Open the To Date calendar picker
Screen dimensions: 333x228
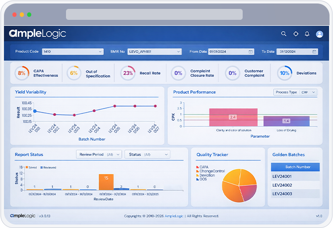pyautogui.click(x=315, y=52)
